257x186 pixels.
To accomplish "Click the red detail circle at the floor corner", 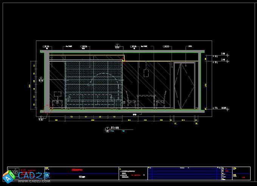I will point(48,109).
